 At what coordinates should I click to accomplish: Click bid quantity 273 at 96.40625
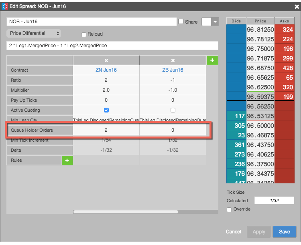coord(236,154)
